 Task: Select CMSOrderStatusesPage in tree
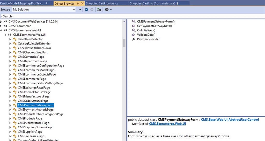(33, 101)
